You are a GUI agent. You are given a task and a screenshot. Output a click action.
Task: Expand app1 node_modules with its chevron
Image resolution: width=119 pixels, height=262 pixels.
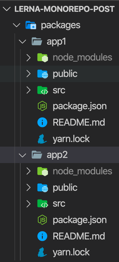tap(28, 58)
